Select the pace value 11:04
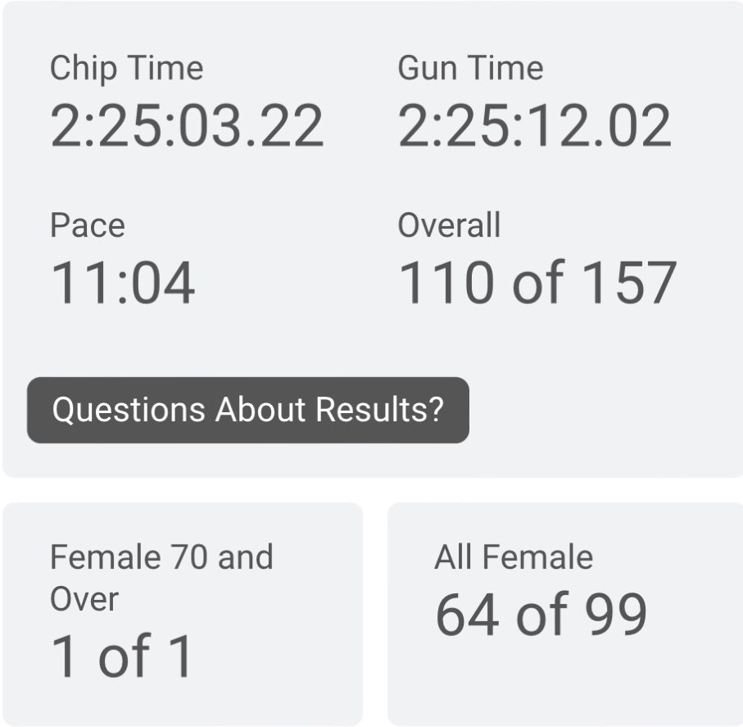Screen dimensions: 743x727 pos(123,284)
